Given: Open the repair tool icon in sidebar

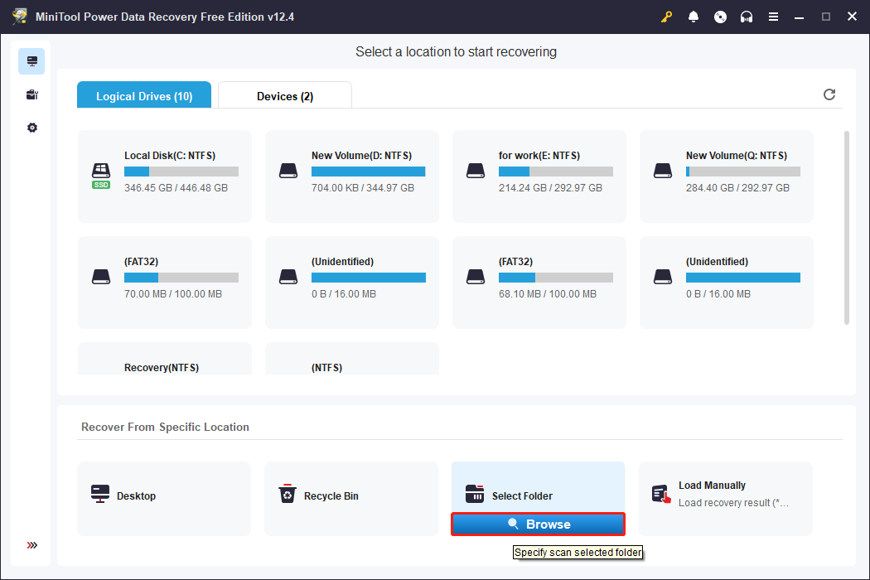Looking at the screenshot, I should tap(31, 94).
